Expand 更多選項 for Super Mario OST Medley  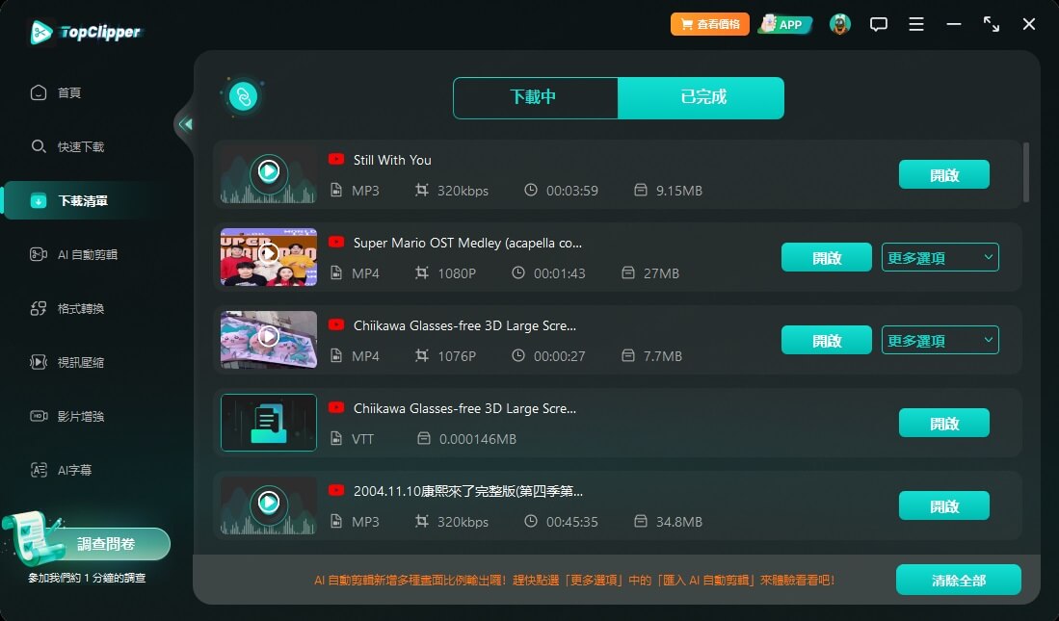940,257
